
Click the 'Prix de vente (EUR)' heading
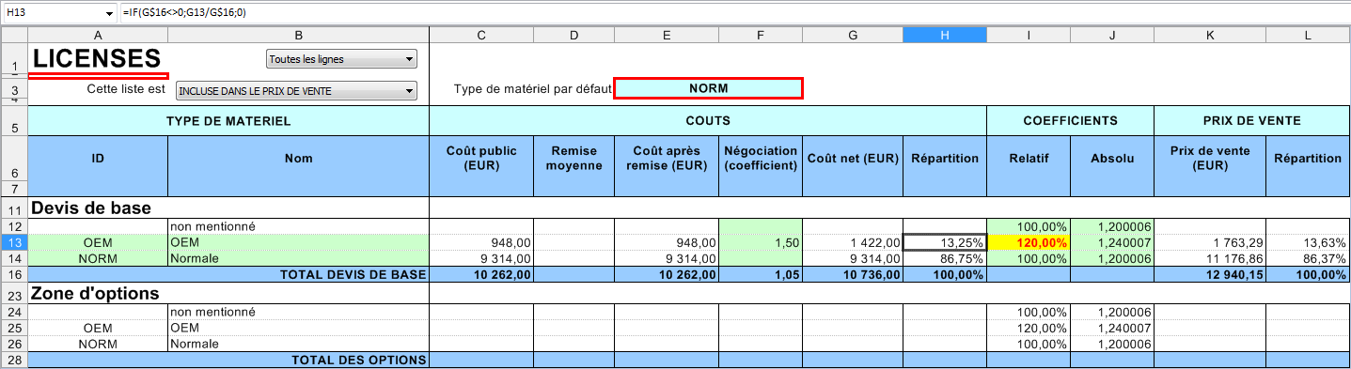click(1210, 159)
